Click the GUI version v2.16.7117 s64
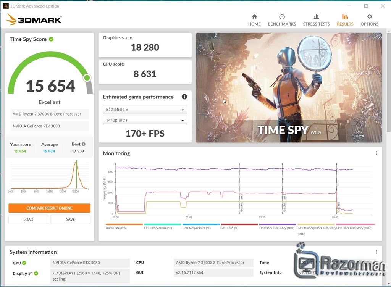Screen dimensions: 391x287 pyautogui.click(x=213, y=272)
